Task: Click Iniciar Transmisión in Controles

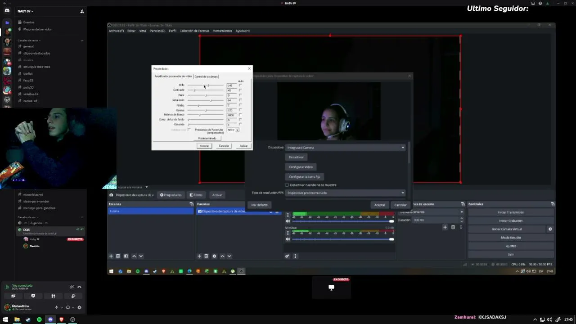Action: (511, 212)
